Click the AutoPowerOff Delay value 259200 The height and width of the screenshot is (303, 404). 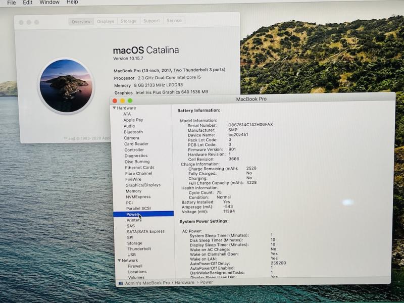pos(278,263)
